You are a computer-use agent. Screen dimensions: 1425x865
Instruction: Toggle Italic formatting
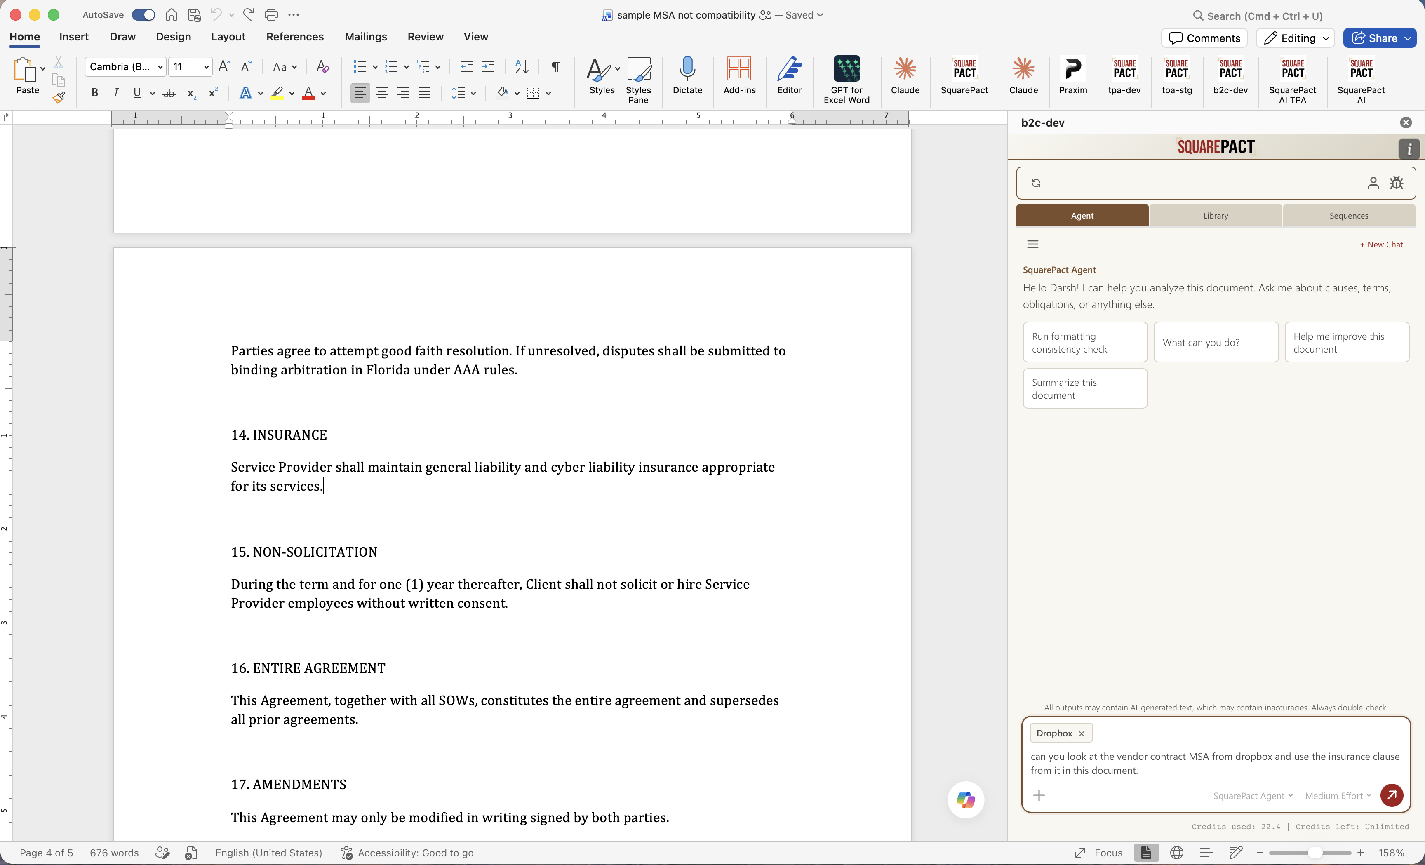[116, 92]
